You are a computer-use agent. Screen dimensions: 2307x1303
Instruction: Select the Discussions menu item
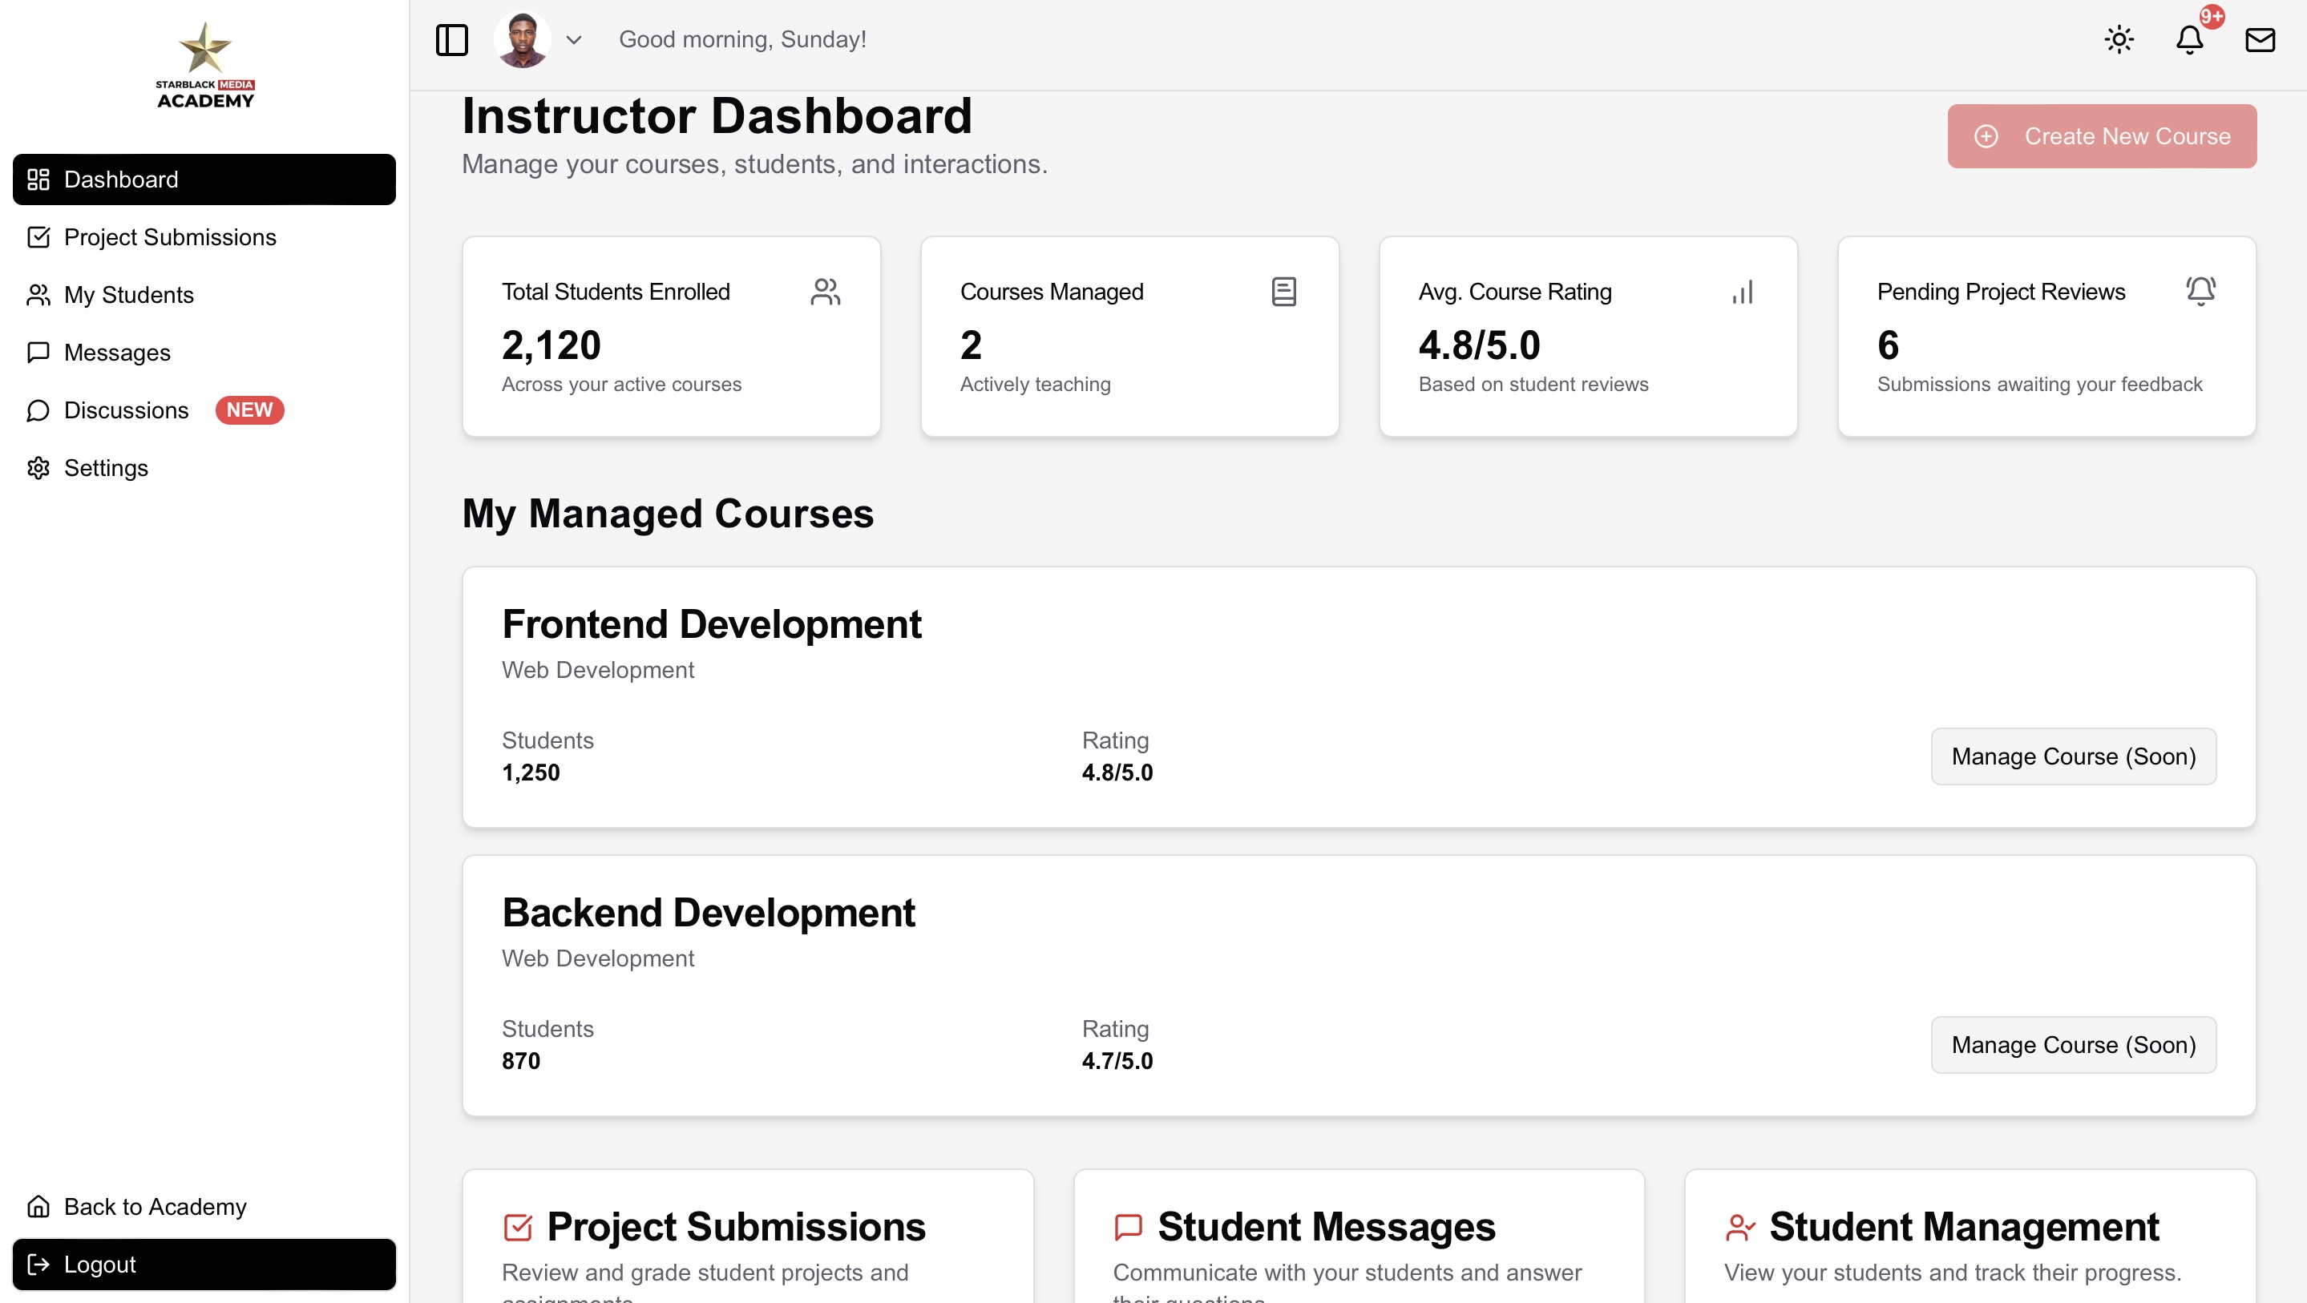click(x=128, y=410)
